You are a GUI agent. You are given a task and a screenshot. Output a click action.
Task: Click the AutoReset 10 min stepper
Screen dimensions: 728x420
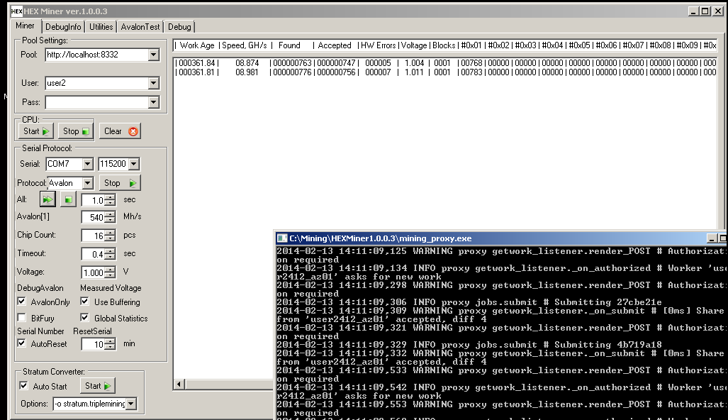point(110,344)
